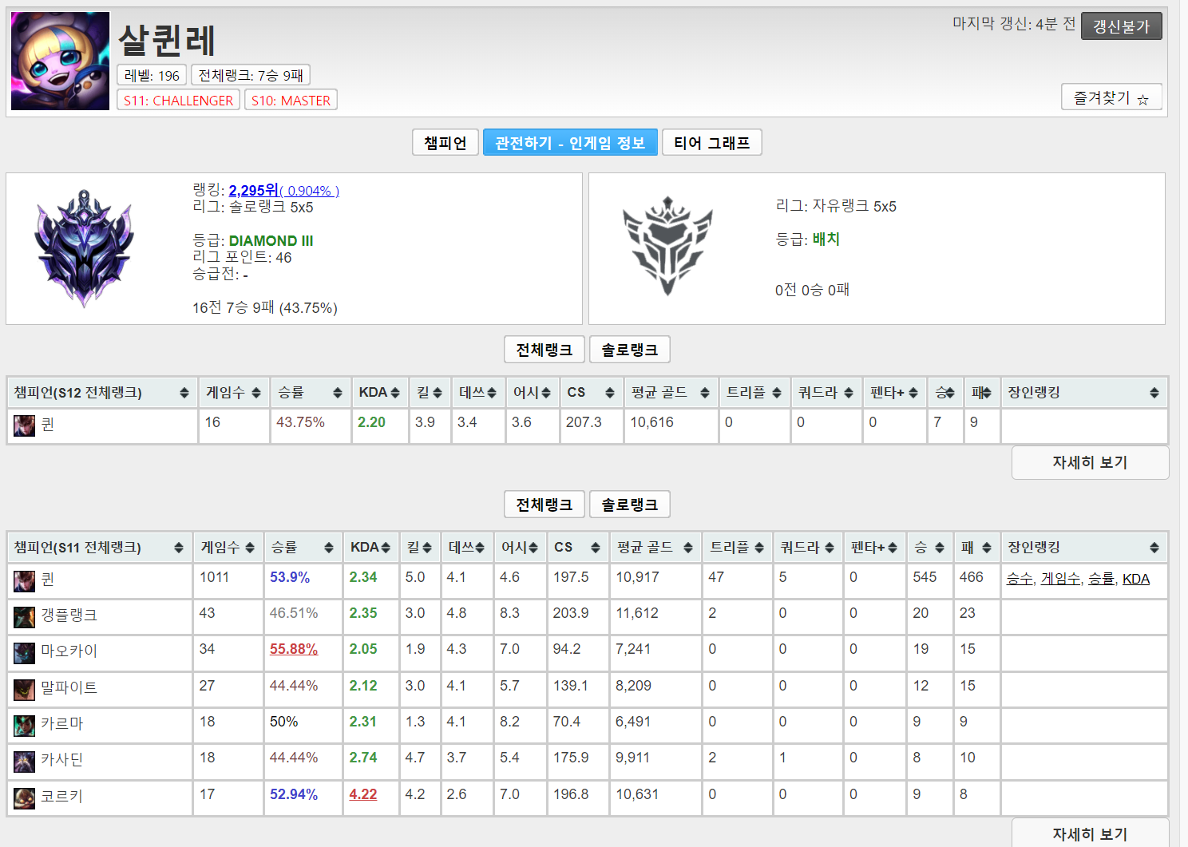
Task: Sort S12 table by CS
Action: [x=591, y=393]
